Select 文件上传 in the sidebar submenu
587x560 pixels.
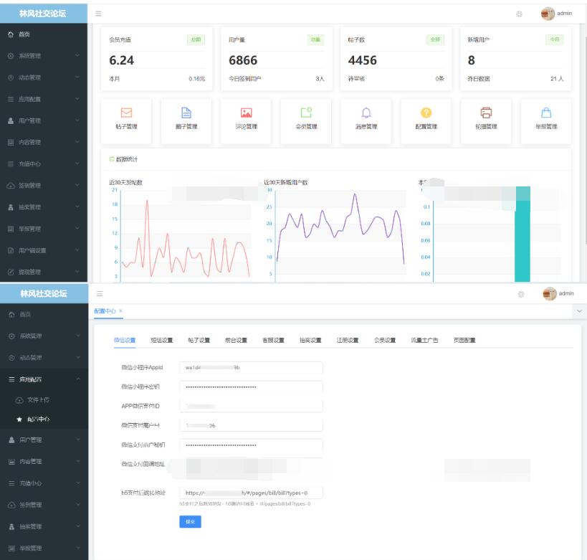(38, 399)
